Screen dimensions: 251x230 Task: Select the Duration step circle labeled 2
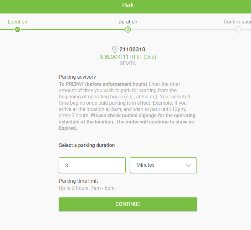coord(128,29)
